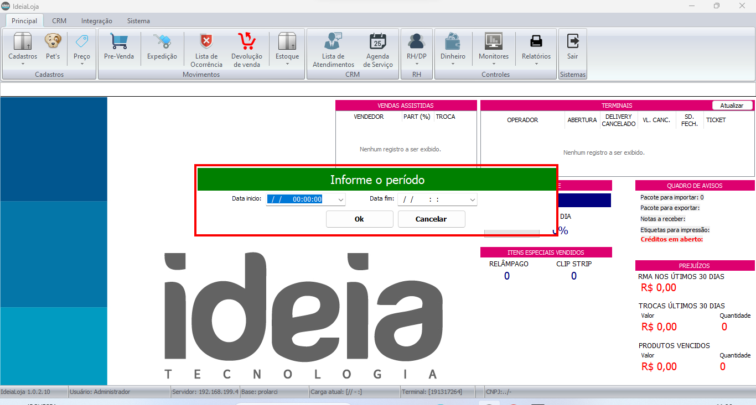Switch to the CRM tab

pyautogui.click(x=59, y=21)
